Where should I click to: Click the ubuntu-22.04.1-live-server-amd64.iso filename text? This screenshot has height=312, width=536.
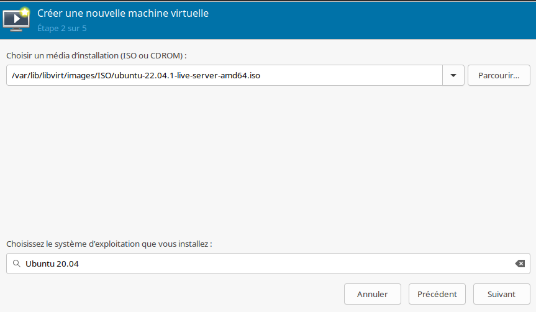pos(187,75)
